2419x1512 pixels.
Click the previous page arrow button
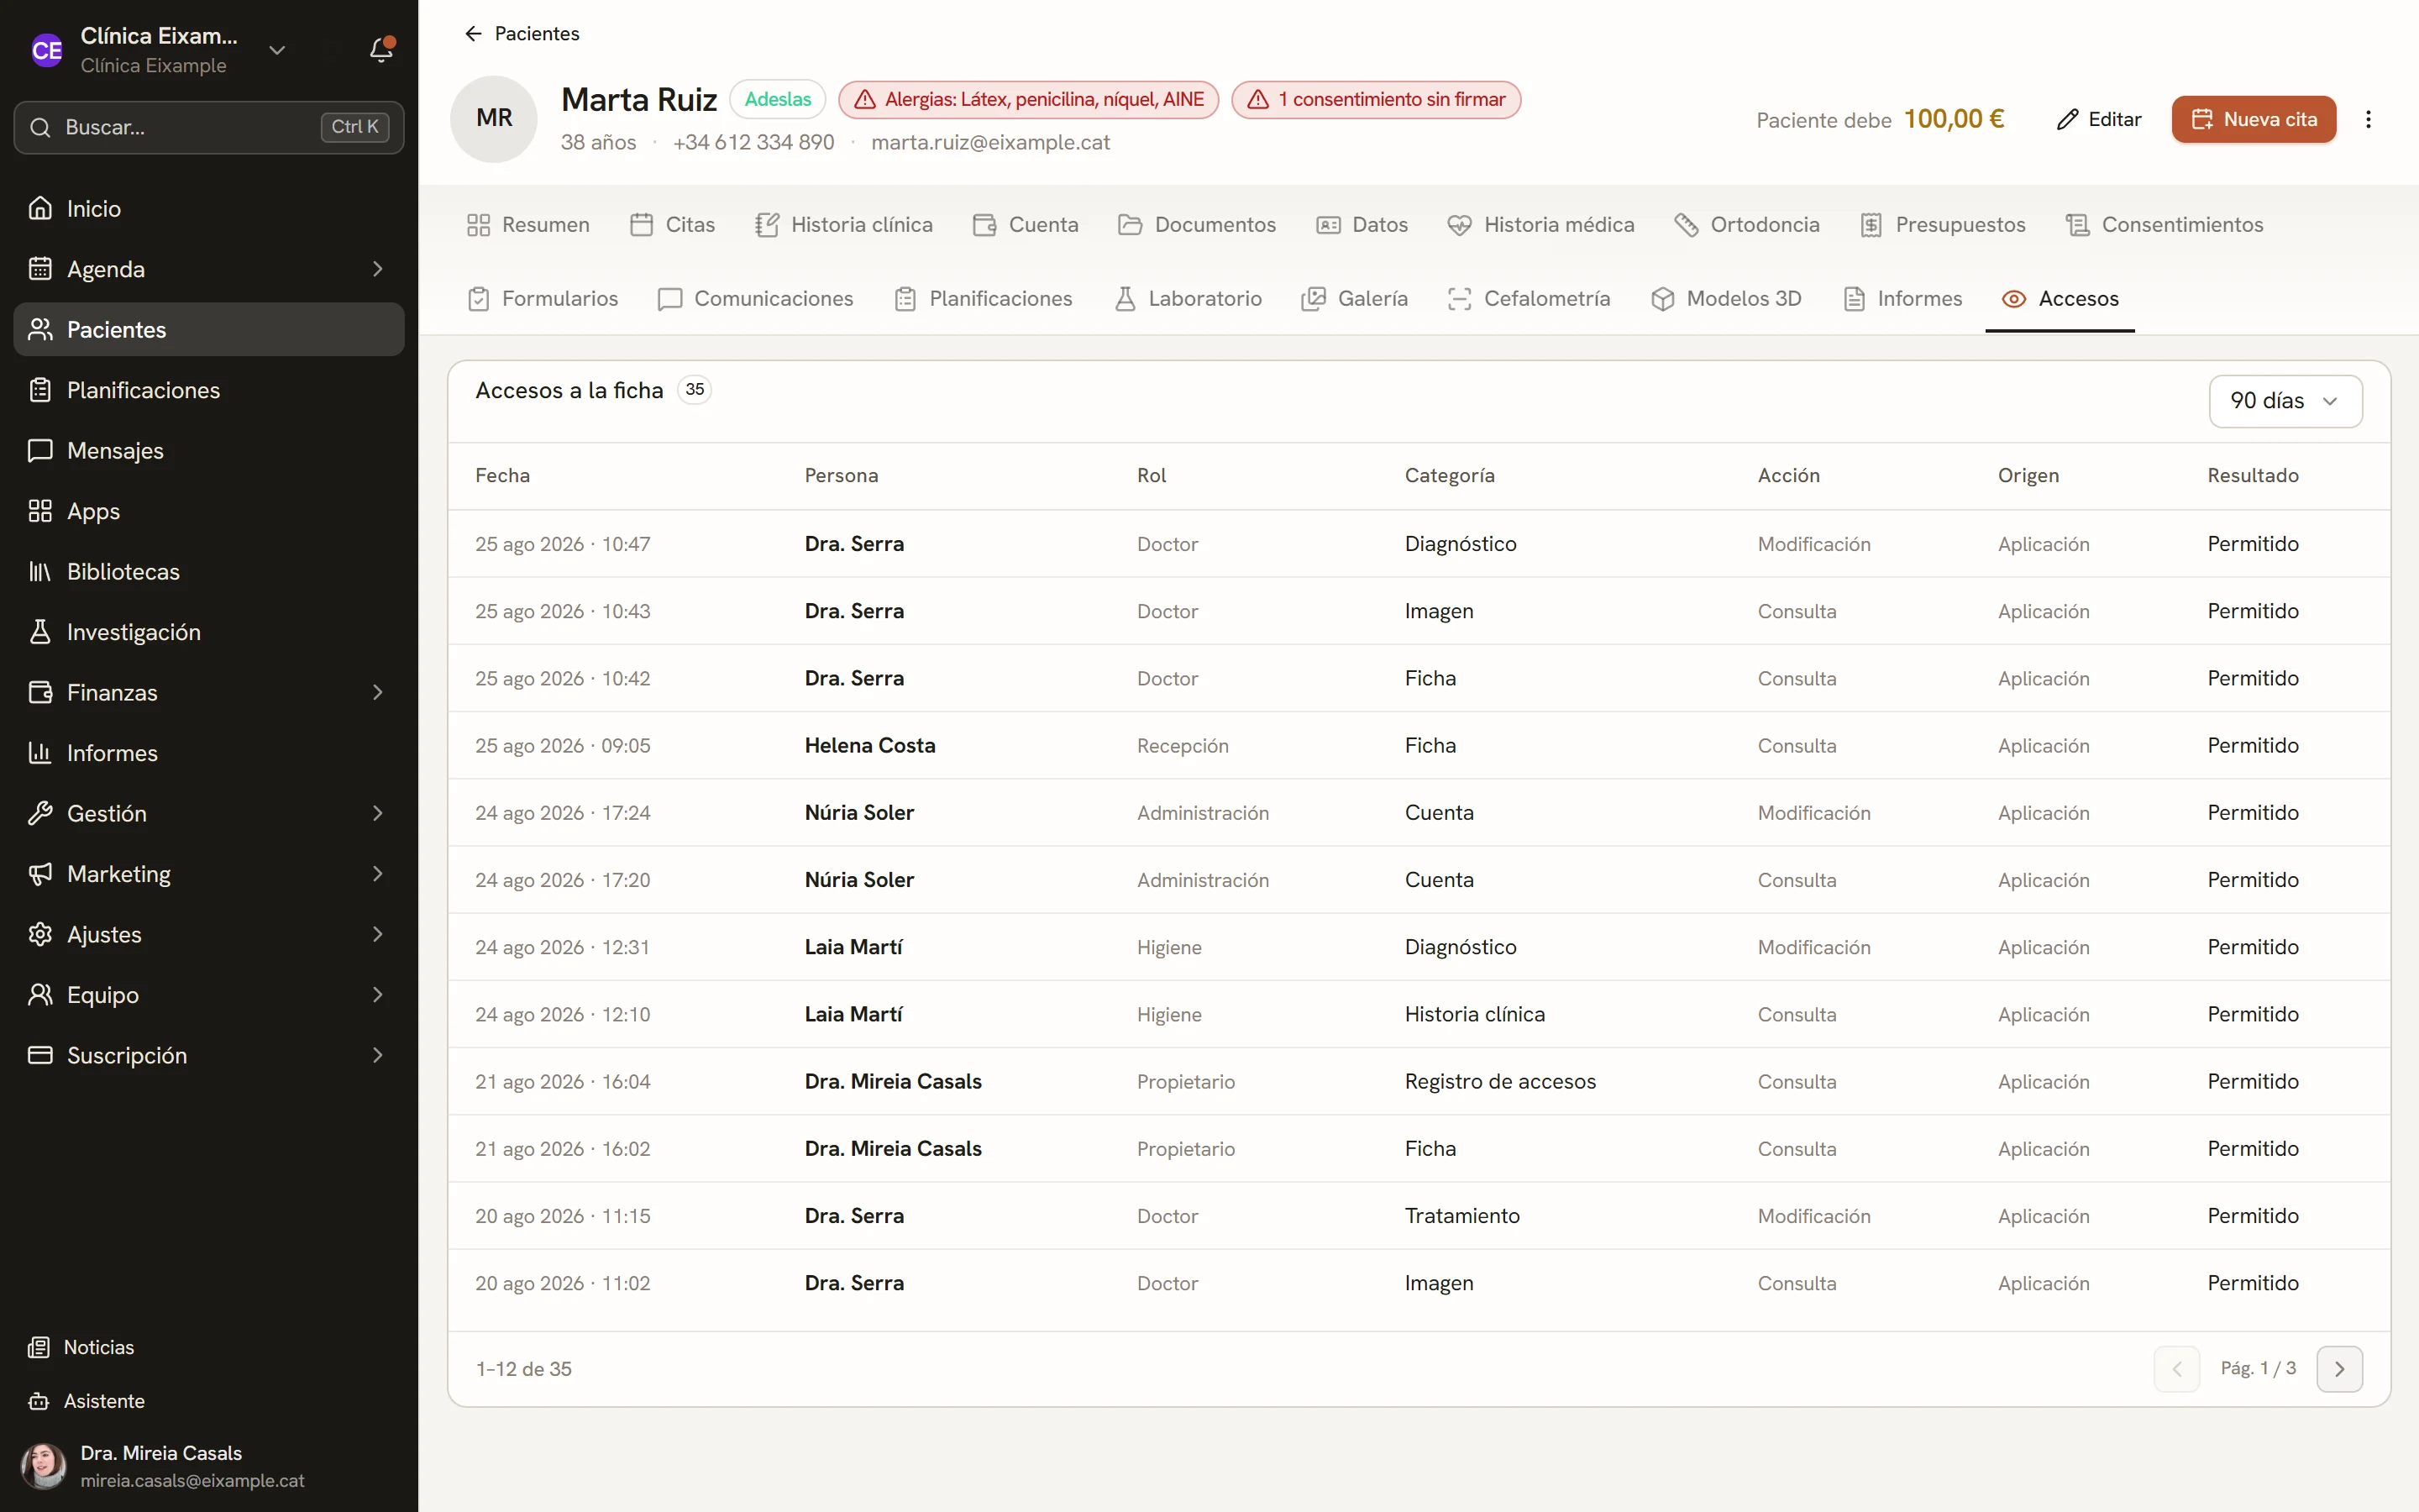pyautogui.click(x=2176, y=1369)
